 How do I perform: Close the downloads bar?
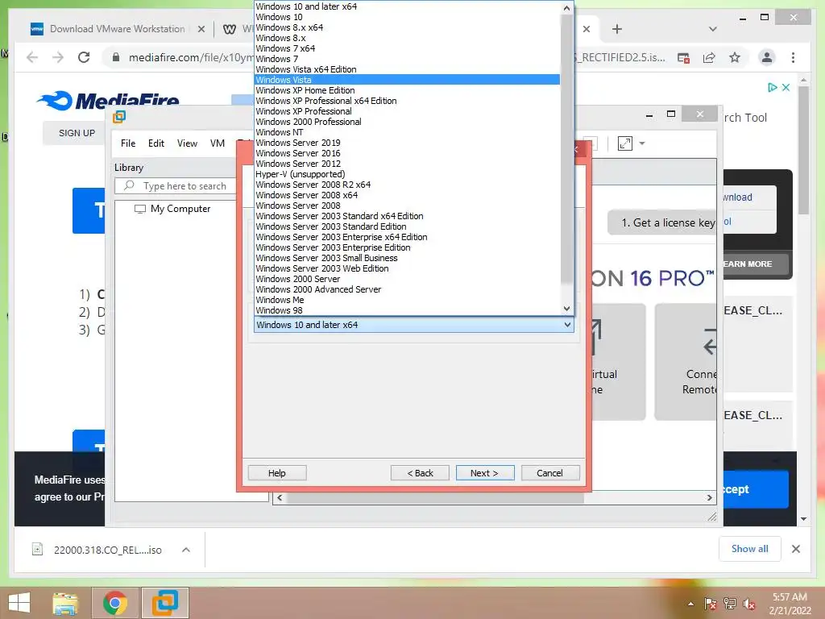tap(796, 549)
